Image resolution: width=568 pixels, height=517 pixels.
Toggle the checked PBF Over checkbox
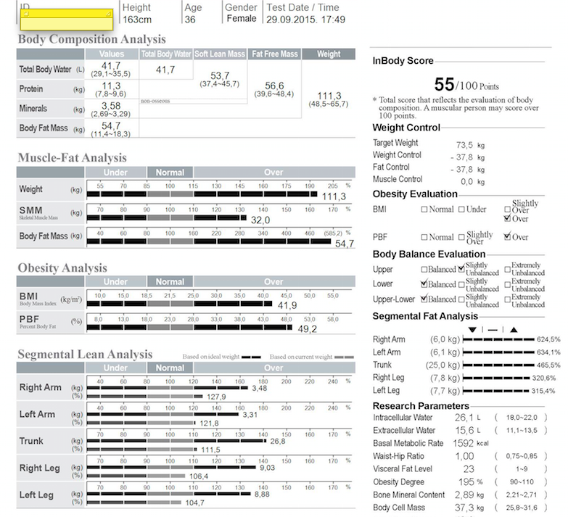507,236
